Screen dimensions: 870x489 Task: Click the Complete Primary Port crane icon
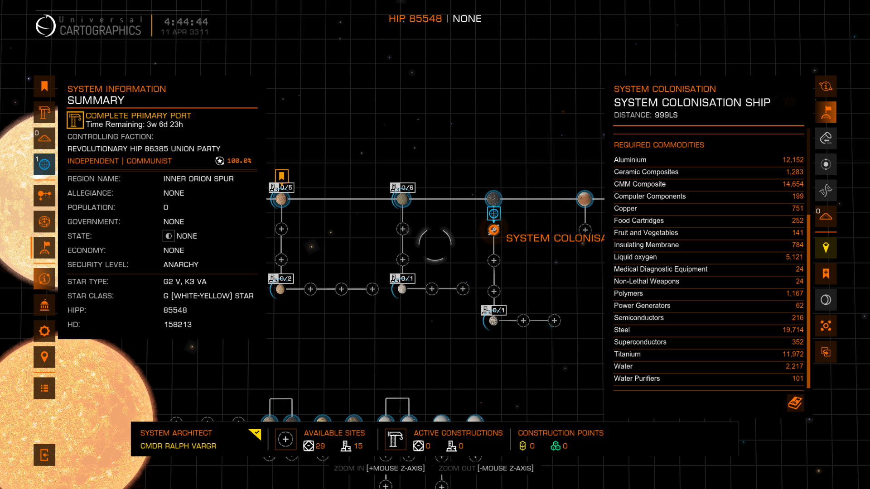pos(75,120)
